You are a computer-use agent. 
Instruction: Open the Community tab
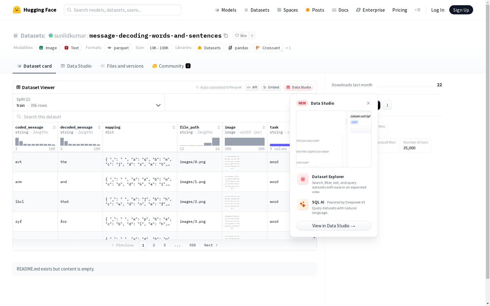(171, 66)
